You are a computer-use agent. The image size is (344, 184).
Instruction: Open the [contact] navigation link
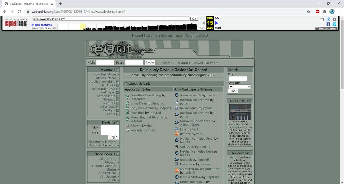tap(201, 35)
